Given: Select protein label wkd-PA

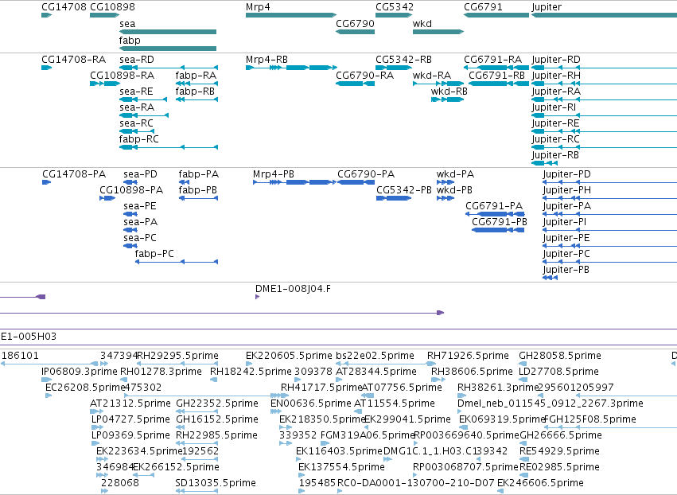Looking at the screenshot, I should click(x=455, y=174).
